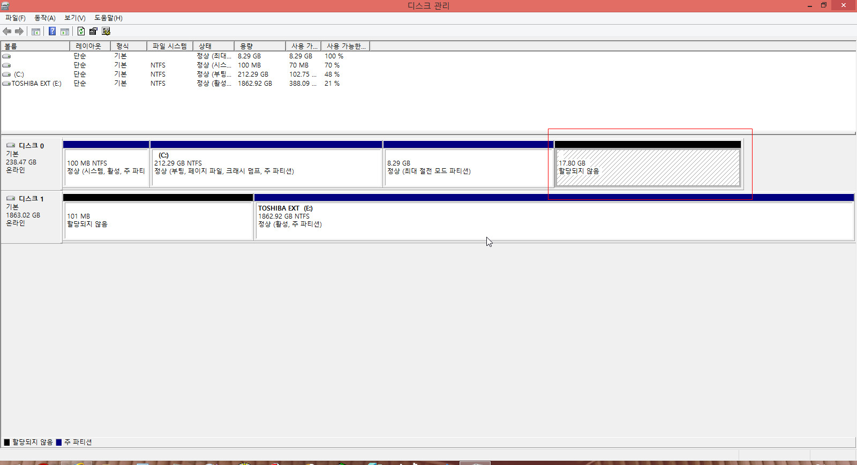Viewport: 857px width, 465px height.
Task: Minimize the 디스크 관리 window
Action: coord(809,5)
